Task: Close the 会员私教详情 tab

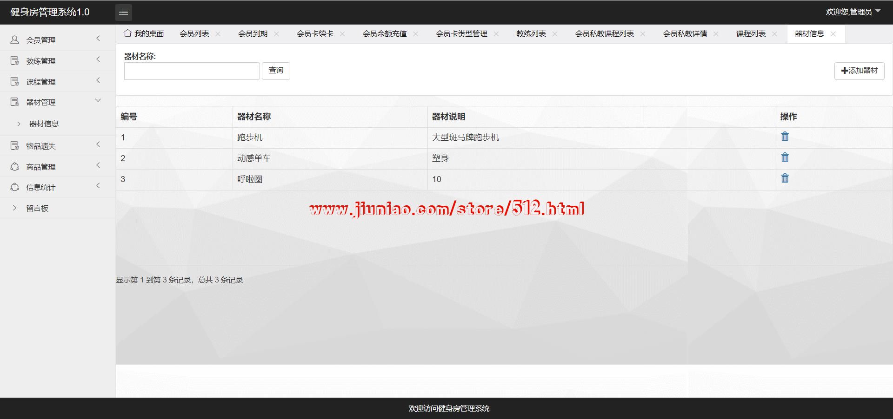Action: coord(716,34)
